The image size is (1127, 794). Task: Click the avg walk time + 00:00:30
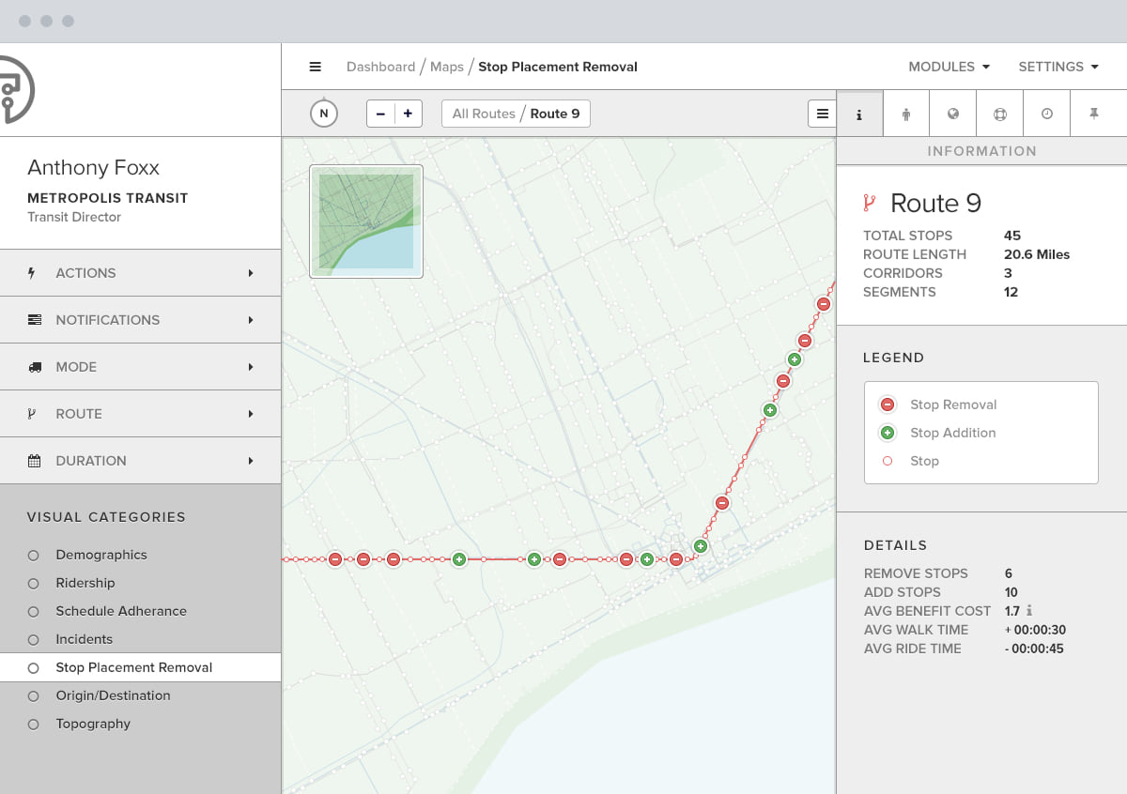(1035, 630)
